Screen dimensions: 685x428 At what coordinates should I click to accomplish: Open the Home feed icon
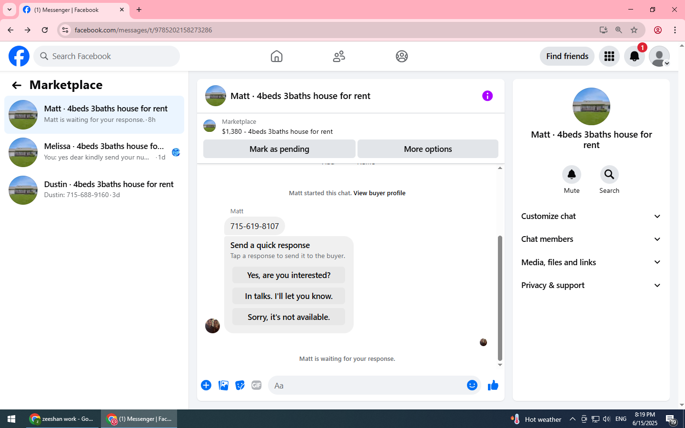pyautogui.click(x=277, y=56)
